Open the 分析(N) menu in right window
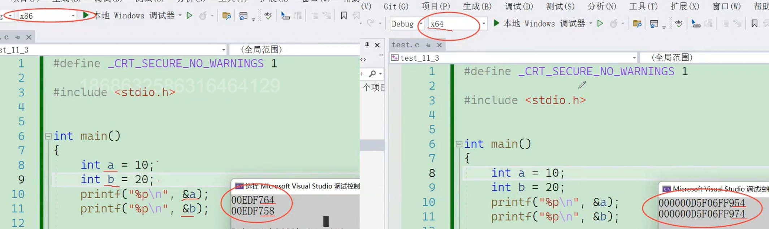Viewport: 769px width, 229px height. [602, 6]
